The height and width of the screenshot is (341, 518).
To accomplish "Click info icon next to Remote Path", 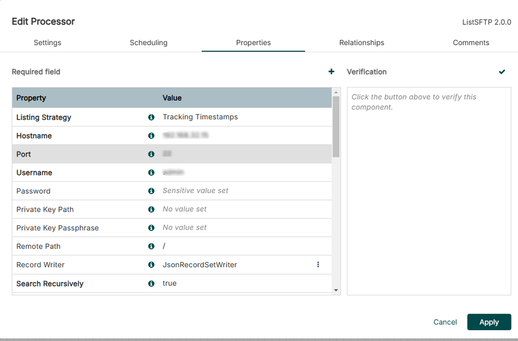I will 151,246.
